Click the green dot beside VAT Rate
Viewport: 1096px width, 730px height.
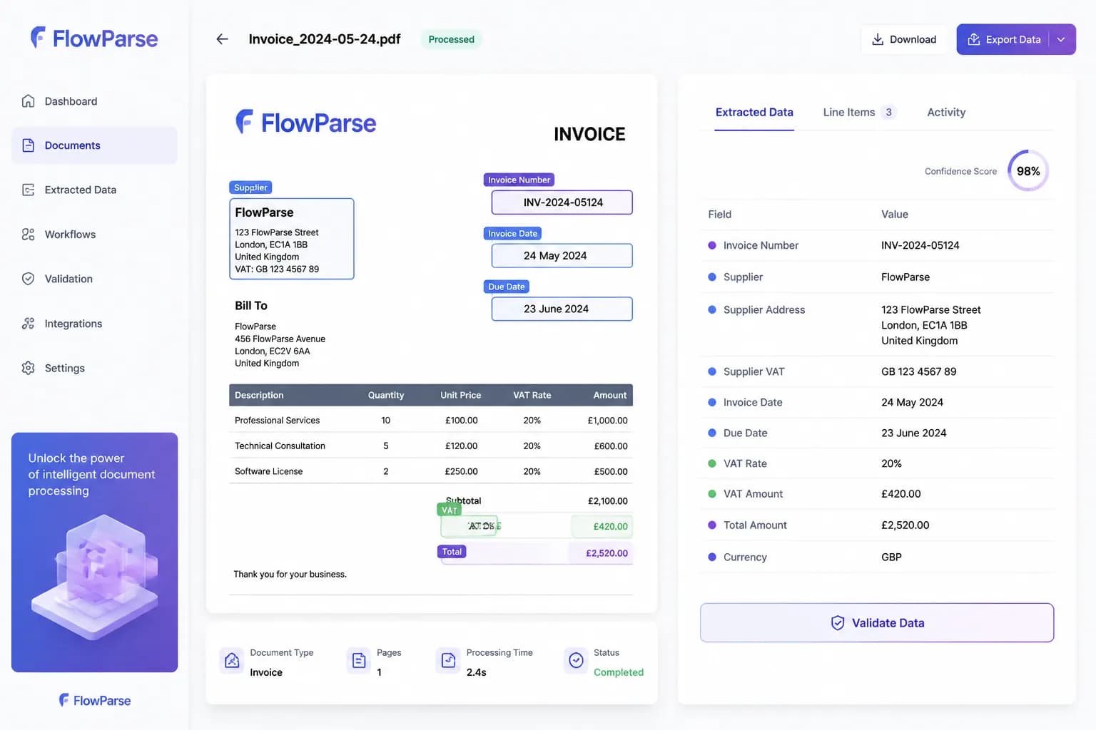tap(712, 463)
